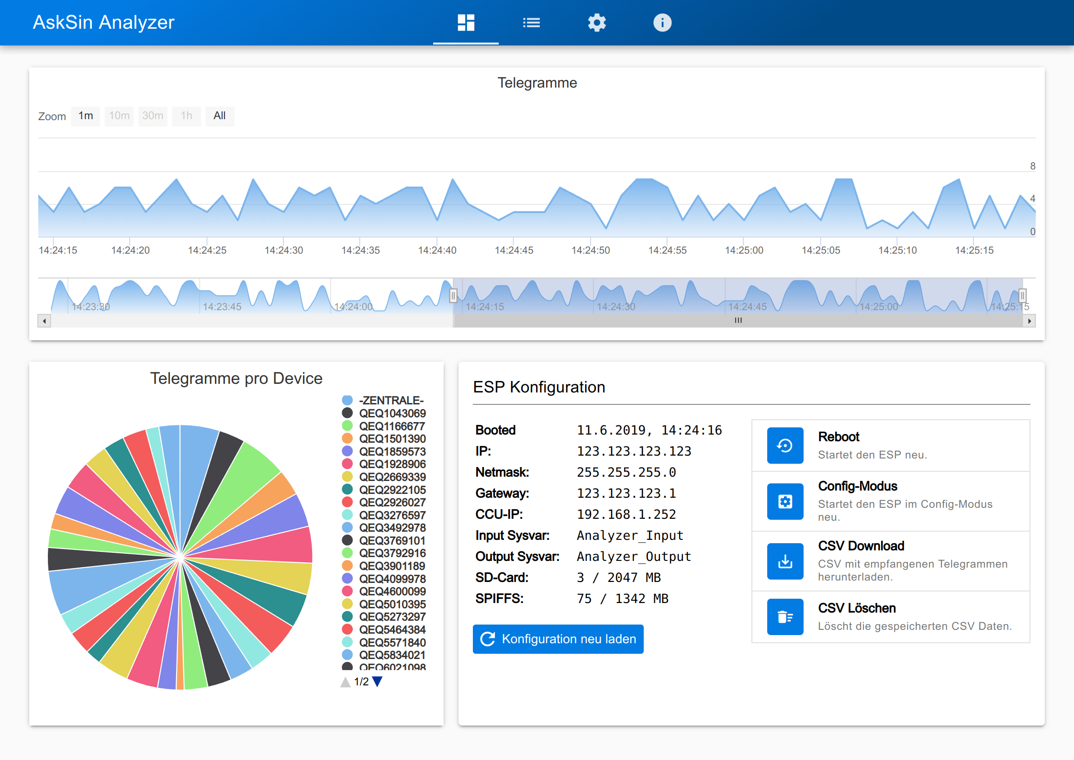Toggle QEQ1859573 legend entry
Screen dimensions: 1074x760
pyautogui.click(x=384, y=451)
